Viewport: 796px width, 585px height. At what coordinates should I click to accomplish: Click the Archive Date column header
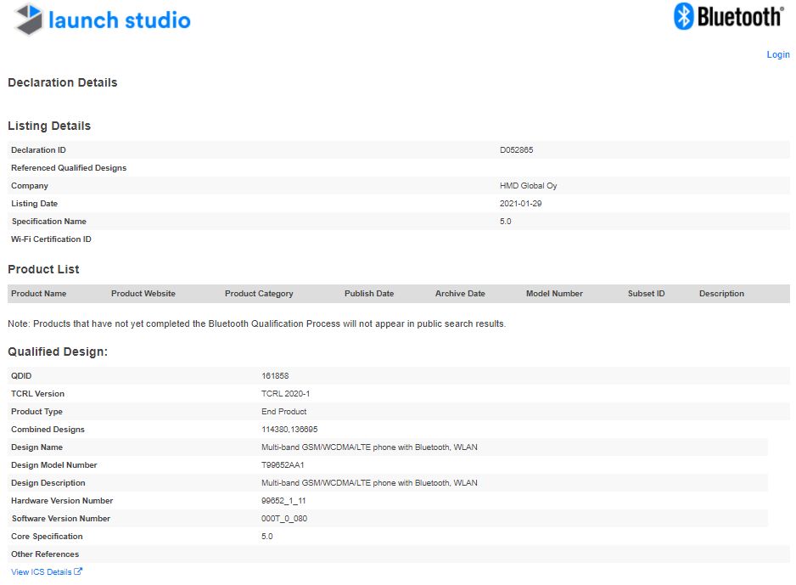(x=460, y=294)
